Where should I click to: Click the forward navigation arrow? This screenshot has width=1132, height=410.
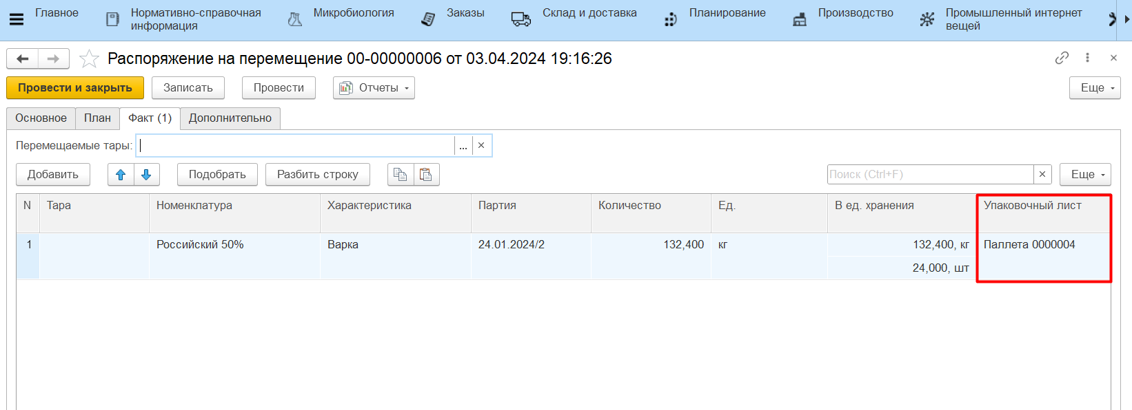tap(53, 59)
